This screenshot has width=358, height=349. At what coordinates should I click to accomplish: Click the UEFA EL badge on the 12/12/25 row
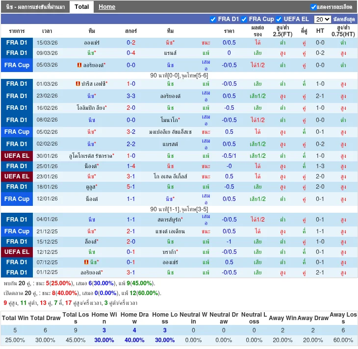click(x=17, y=252)
